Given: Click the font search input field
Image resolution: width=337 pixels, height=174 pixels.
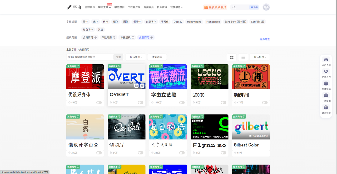Looking at the screenshot, I should (x=90, y=57).
